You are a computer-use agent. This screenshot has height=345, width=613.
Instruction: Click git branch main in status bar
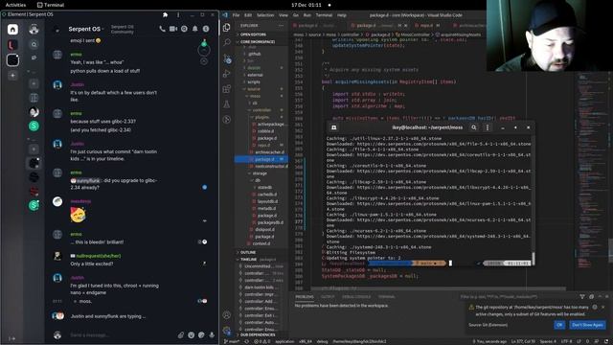(x=232, y=341)
